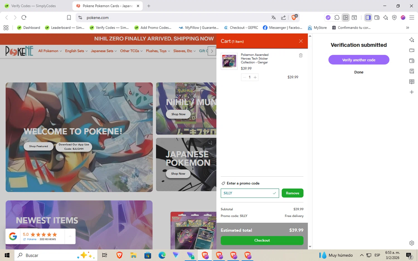Viewport: 418px width, 261px height.
Task: Expand the All Pokemon menu
Action: [x=50, y=51]
